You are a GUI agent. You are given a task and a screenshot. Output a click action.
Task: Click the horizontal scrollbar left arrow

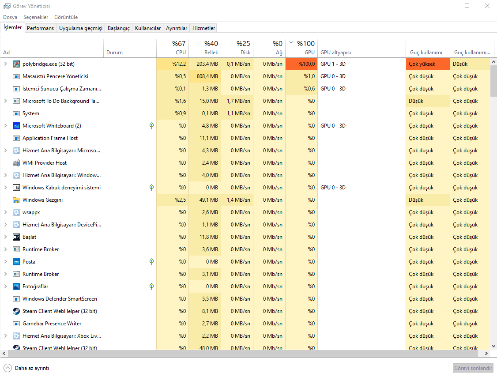[4, 353]
